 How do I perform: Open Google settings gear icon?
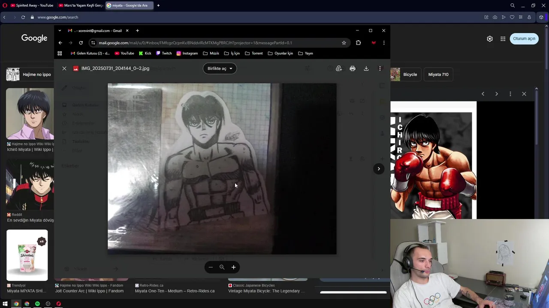(490, 38)
